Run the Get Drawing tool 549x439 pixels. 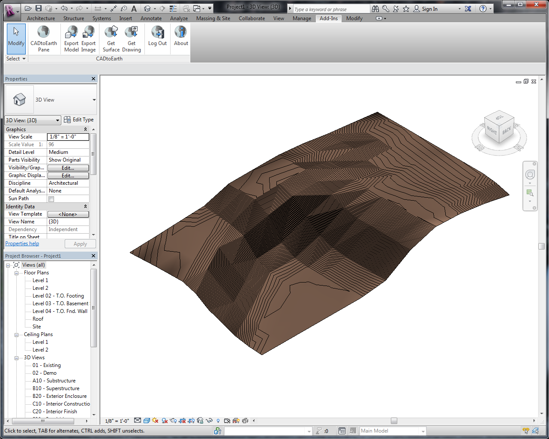[x=131, y=39]
